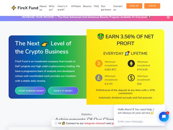173x130 pixels.
Task: Click the money-face emoji beside EARN
Action: [101, 37]
